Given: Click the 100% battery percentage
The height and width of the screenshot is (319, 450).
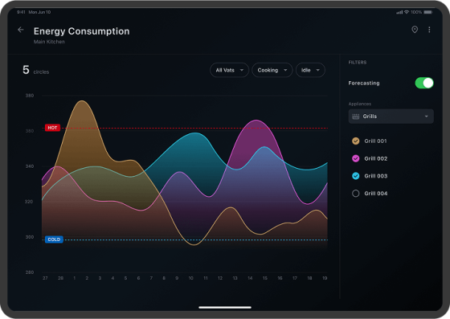Looking at the screenshot, I should 416,12.
